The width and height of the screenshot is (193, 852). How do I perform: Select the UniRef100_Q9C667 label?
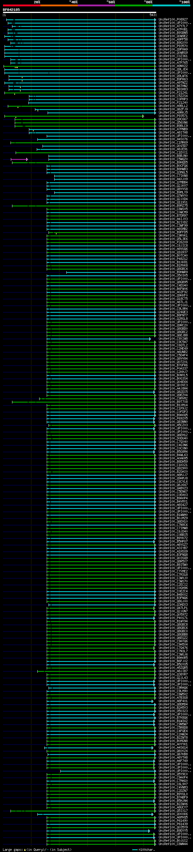point(173,119)
